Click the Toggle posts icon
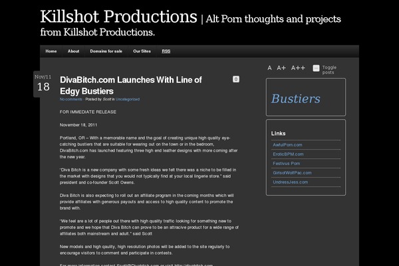The image size is (399, 266). pyautogui.click(x=316, y=68)
